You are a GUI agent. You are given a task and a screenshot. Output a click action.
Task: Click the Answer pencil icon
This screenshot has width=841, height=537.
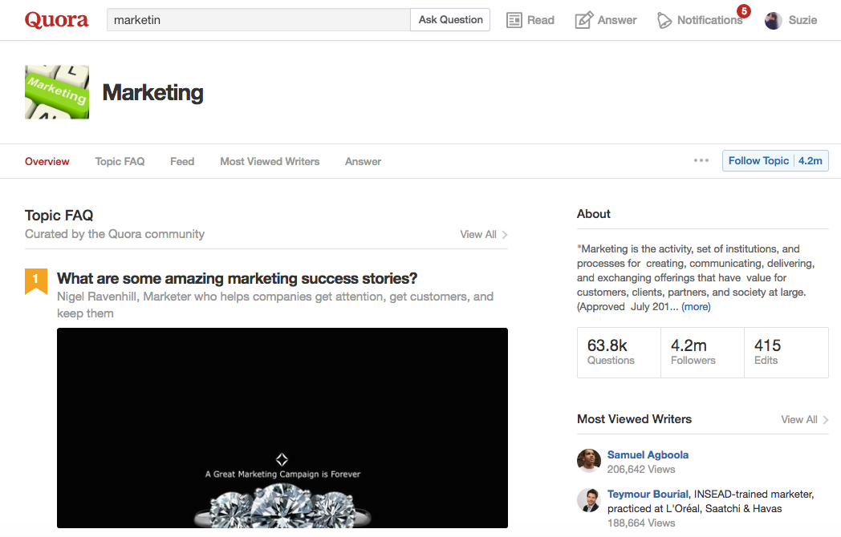point(583,20)
